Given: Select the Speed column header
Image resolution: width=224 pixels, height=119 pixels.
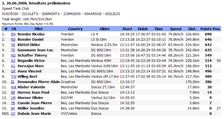Looking at the screenshot, I should pos(176,29).
